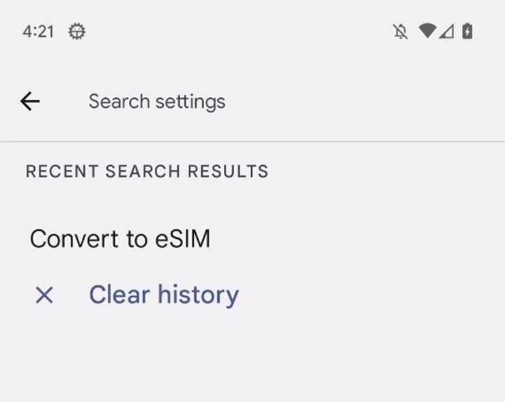The image size is (505, 402).
Task: Select the recent search Convert to eSIM
Action: 120,239
